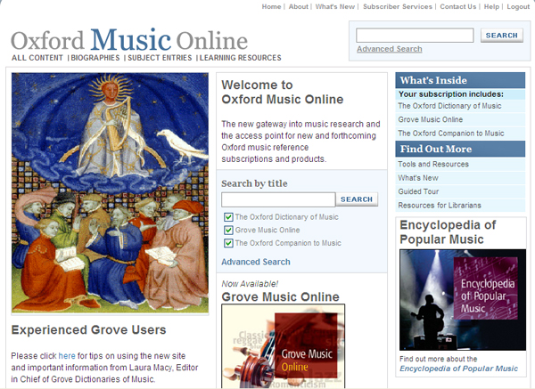The height and width of the screenshot is (389, 535).
Task: Click the Find Out More panel header
Action: 460,149
